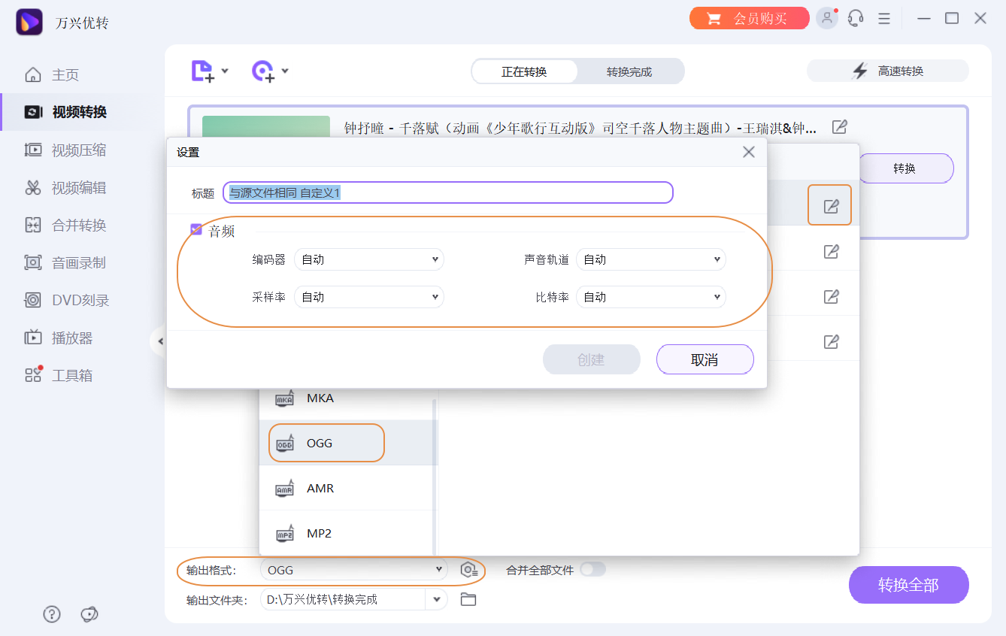Screen dimensions: 1006x636
Task: Uncheck the 音频 checkbox in settings dialog
Action: click(x=196, y=230)
